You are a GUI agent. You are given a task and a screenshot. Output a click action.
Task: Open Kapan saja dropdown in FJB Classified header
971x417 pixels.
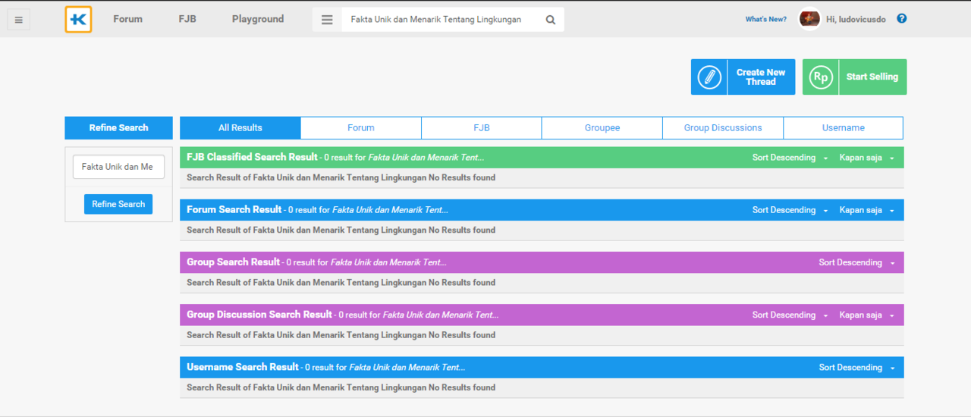[866, 158]
